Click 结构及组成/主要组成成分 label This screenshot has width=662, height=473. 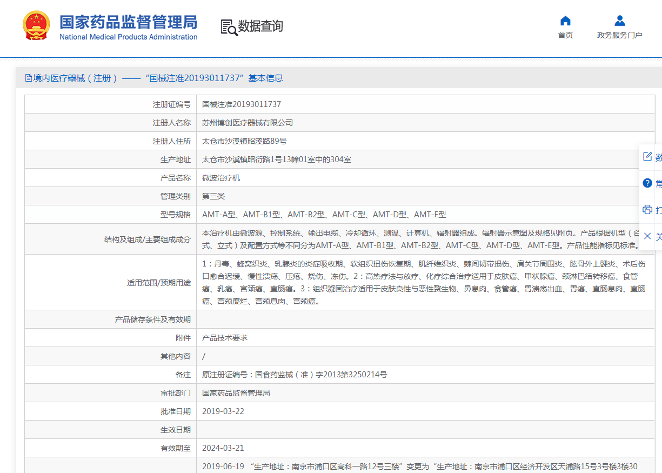(148, 239)
